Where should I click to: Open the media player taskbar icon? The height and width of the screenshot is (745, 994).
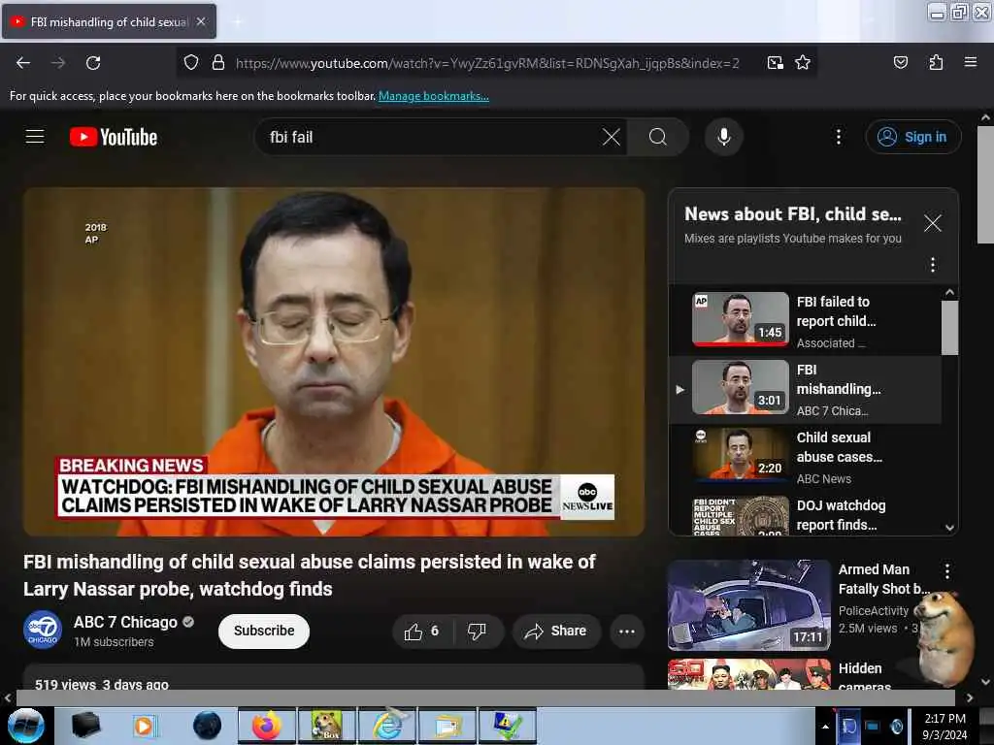point(146,726)
